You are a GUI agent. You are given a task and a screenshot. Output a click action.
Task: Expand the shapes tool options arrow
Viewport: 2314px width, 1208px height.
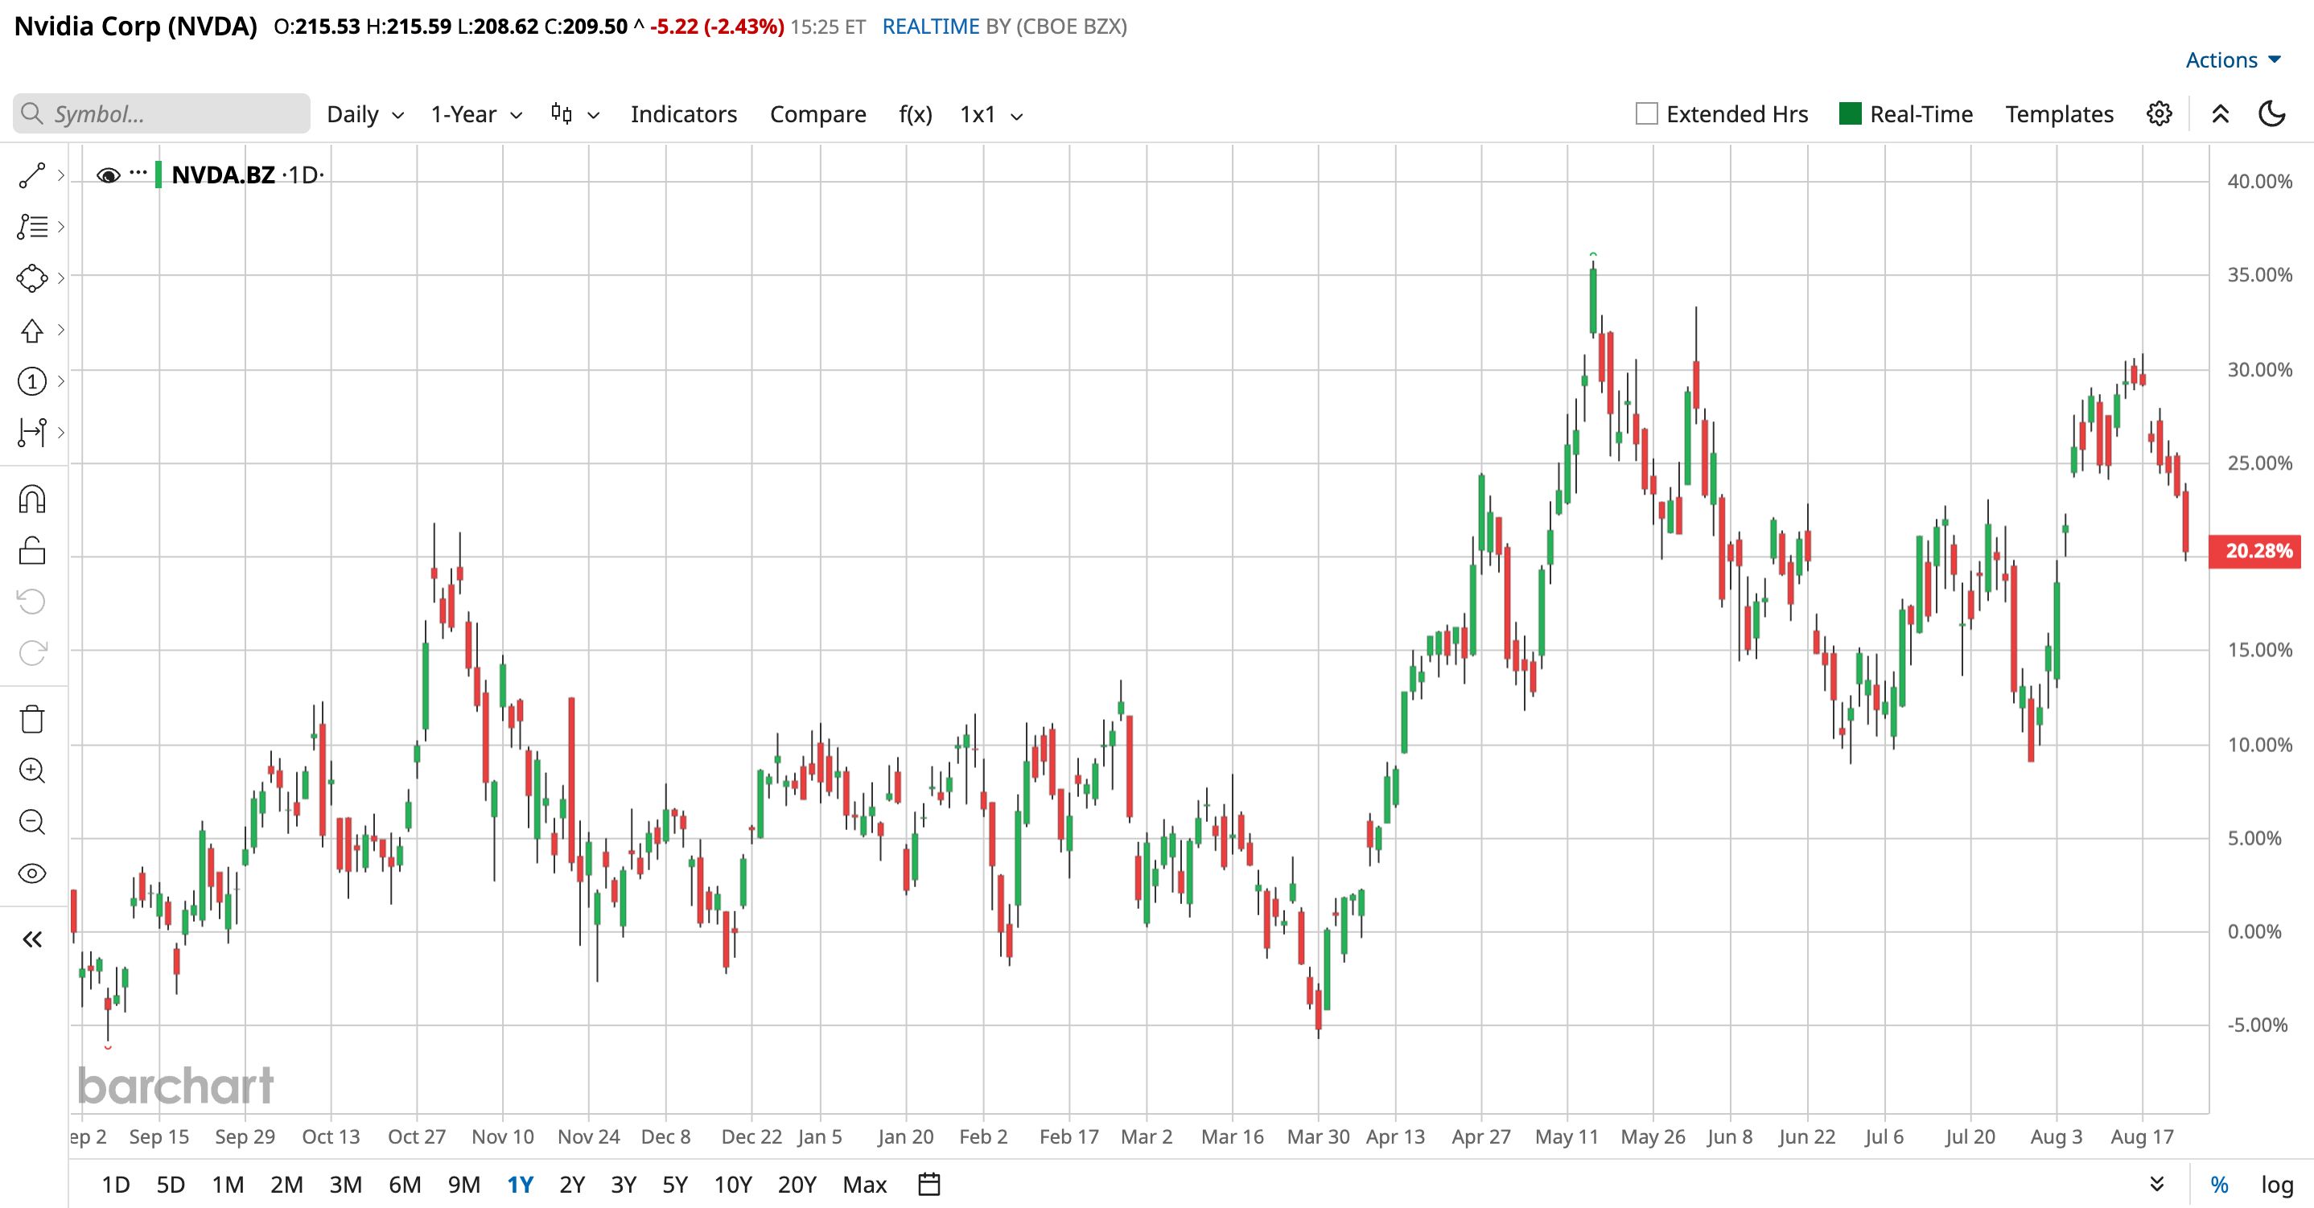61,277
